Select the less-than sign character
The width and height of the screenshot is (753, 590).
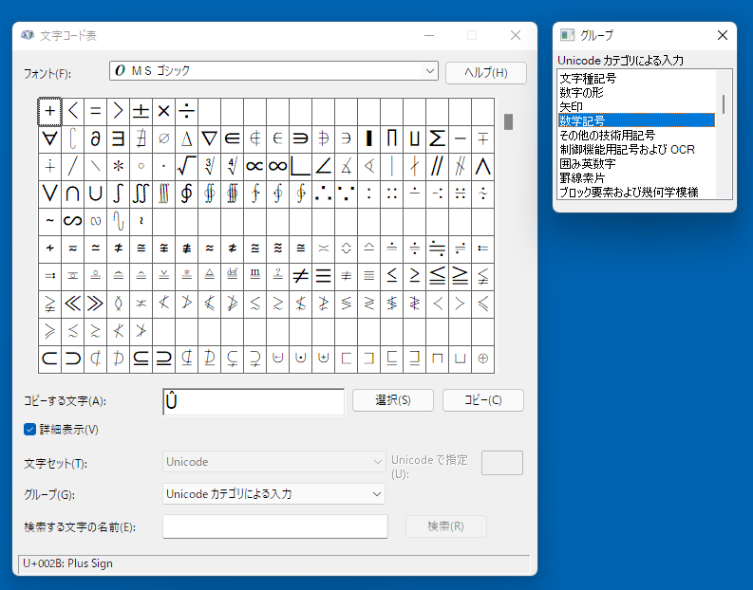tap(72, 111)
